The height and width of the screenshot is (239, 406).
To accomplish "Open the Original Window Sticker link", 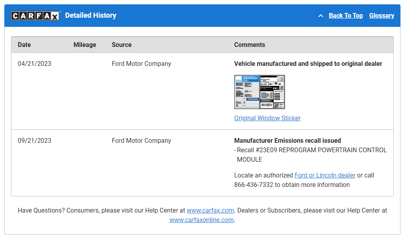I will [x=267, y=118].
